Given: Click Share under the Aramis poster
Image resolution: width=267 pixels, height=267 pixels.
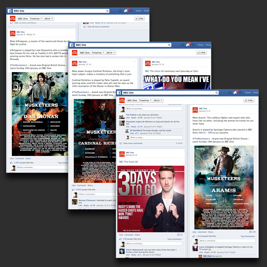Looking at the screenshot, I should click(211, 232).
